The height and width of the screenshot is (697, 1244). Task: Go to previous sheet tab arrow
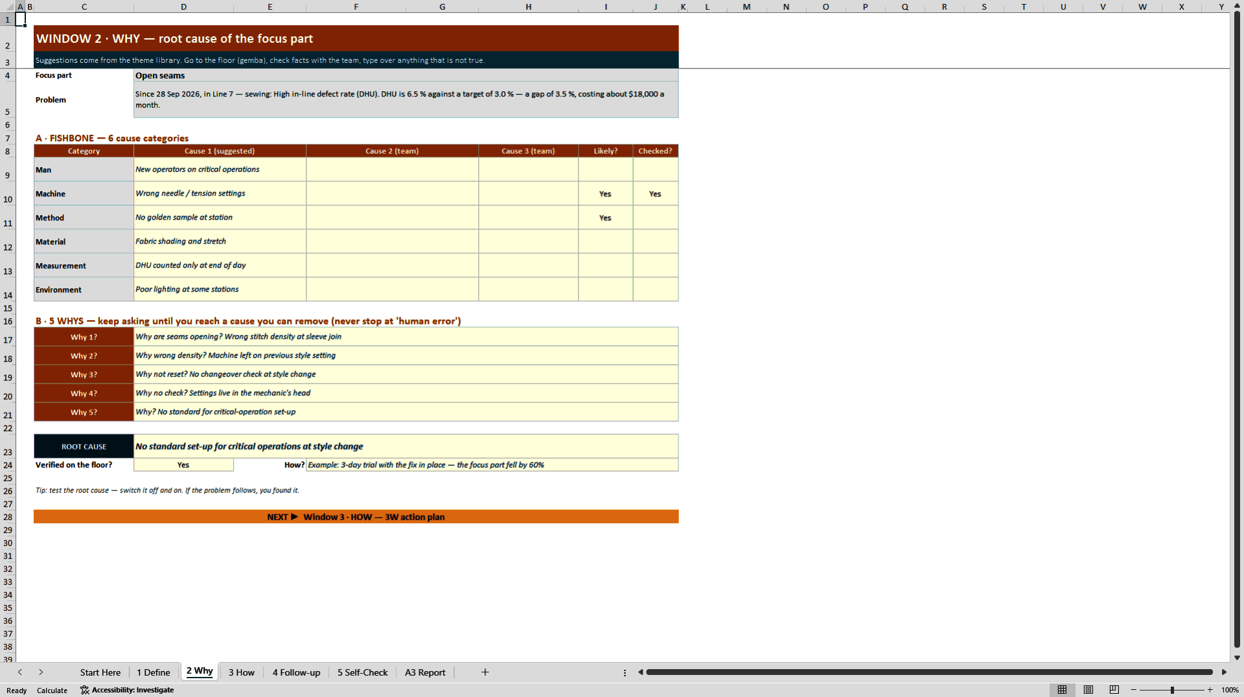click(x=20, y=672)
